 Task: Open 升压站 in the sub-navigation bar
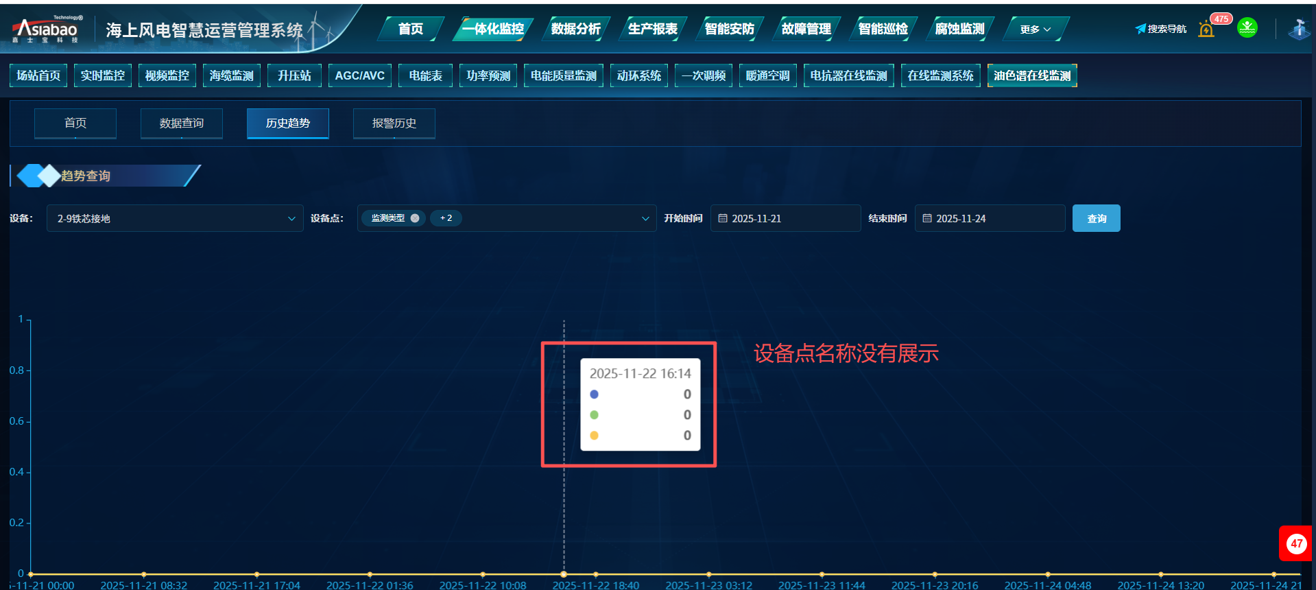click(294, 75)
